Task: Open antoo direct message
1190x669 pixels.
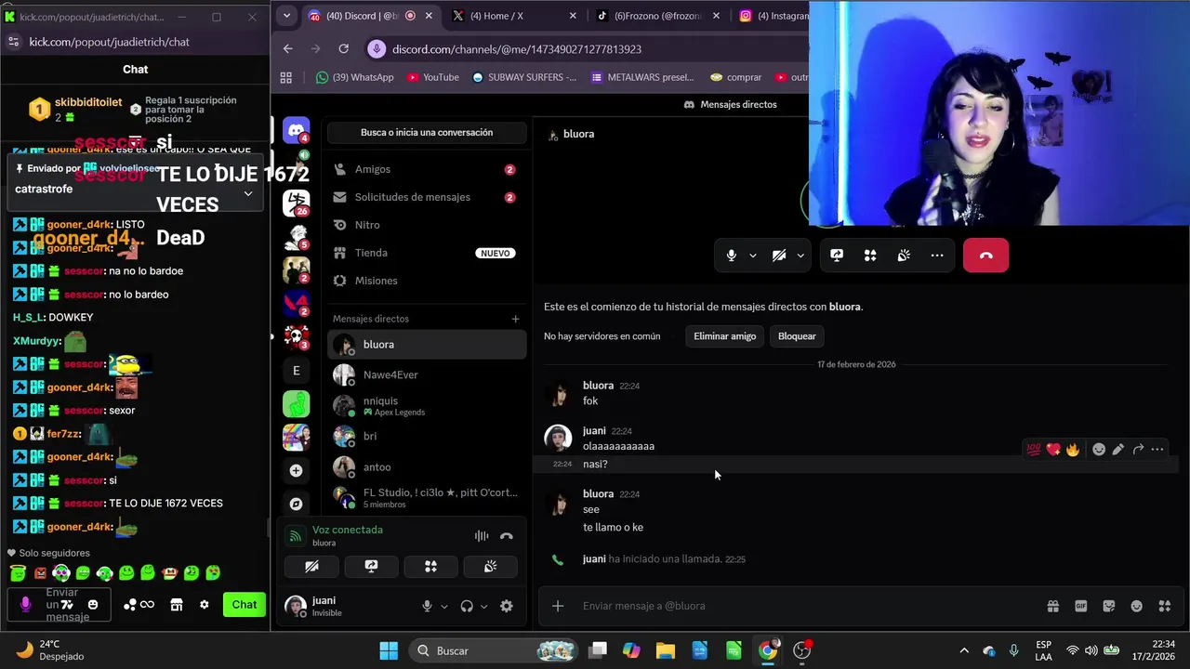Action: click(x=427, y=466)
